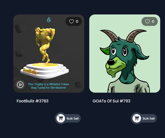Click cart icon under GOATs Of Sui

[136, 118]
